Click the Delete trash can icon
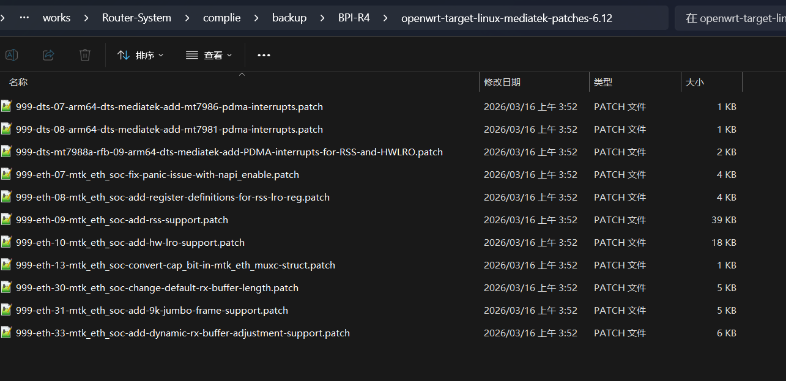Screen dimensions: 786x381 click(x=85, y=55)
